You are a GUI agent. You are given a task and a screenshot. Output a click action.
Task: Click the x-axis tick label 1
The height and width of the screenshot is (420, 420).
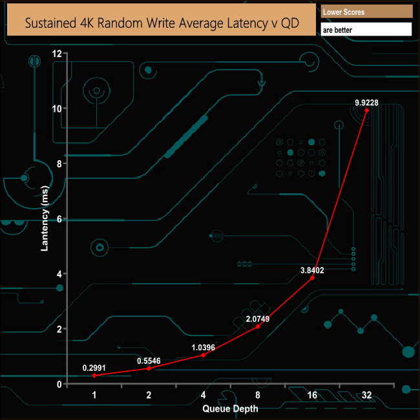pyautogui.click(x=94, y=395)
